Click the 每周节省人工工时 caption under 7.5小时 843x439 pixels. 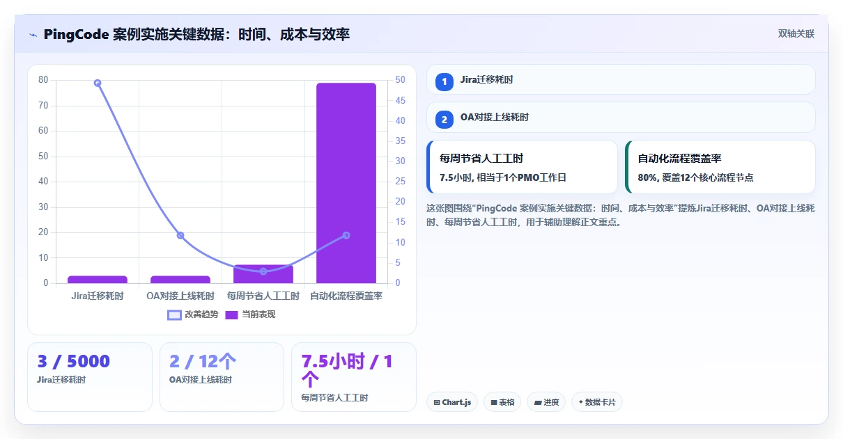[x=334, y=398]
